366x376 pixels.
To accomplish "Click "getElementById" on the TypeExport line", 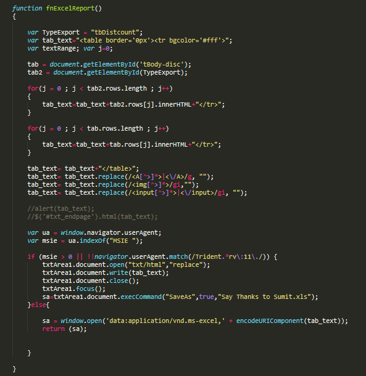I will tap(113, 72).
